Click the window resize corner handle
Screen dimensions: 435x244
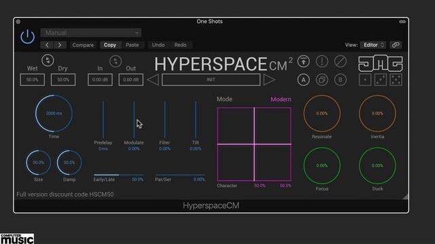tap(405, 196)
